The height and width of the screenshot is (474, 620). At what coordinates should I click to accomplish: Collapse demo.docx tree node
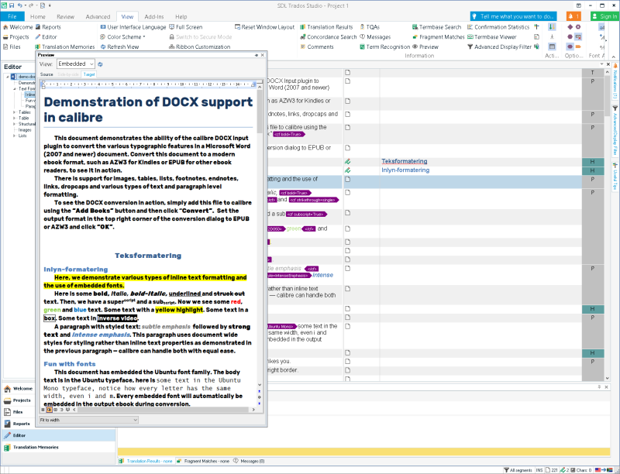(8, 77)
